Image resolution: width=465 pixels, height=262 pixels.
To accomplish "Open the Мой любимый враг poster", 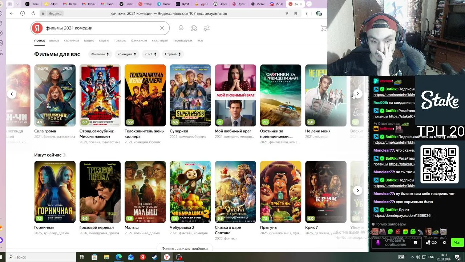I will [235, 95].
